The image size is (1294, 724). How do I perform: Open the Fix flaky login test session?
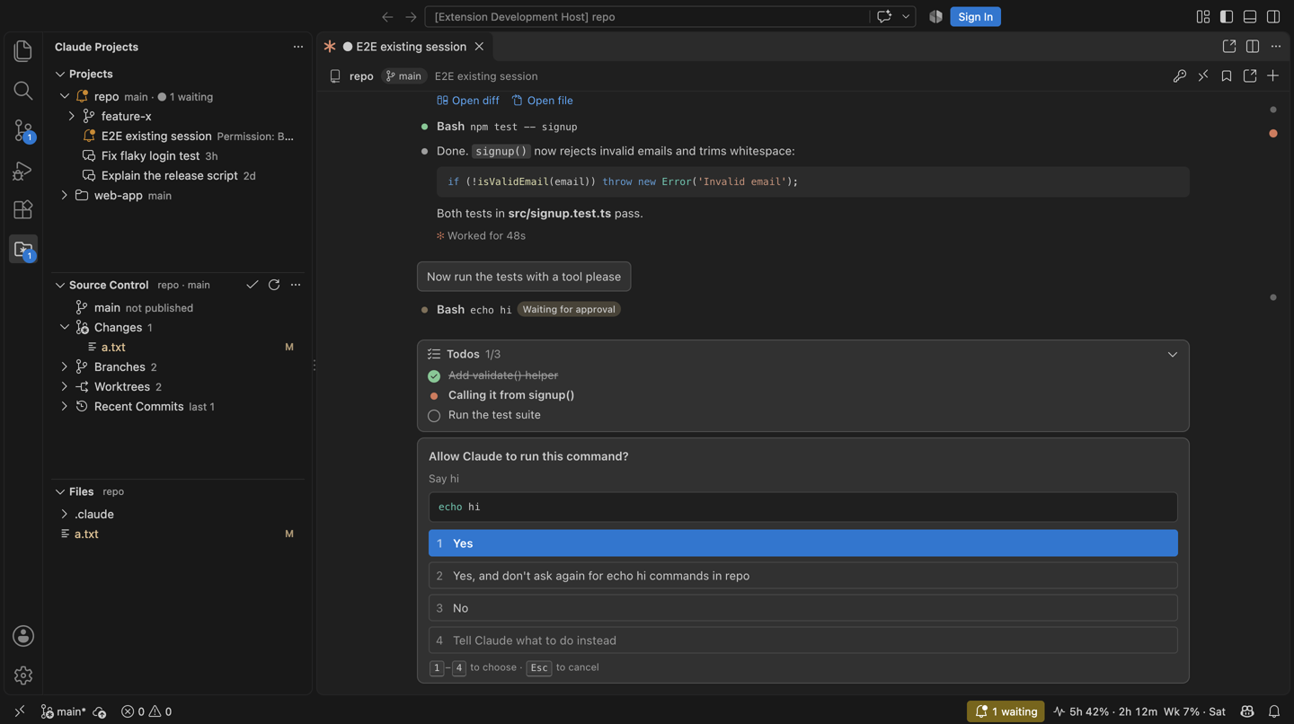tap(150, 155)
